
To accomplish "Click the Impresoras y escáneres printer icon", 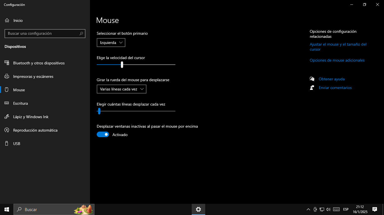I will coord(7,76).
